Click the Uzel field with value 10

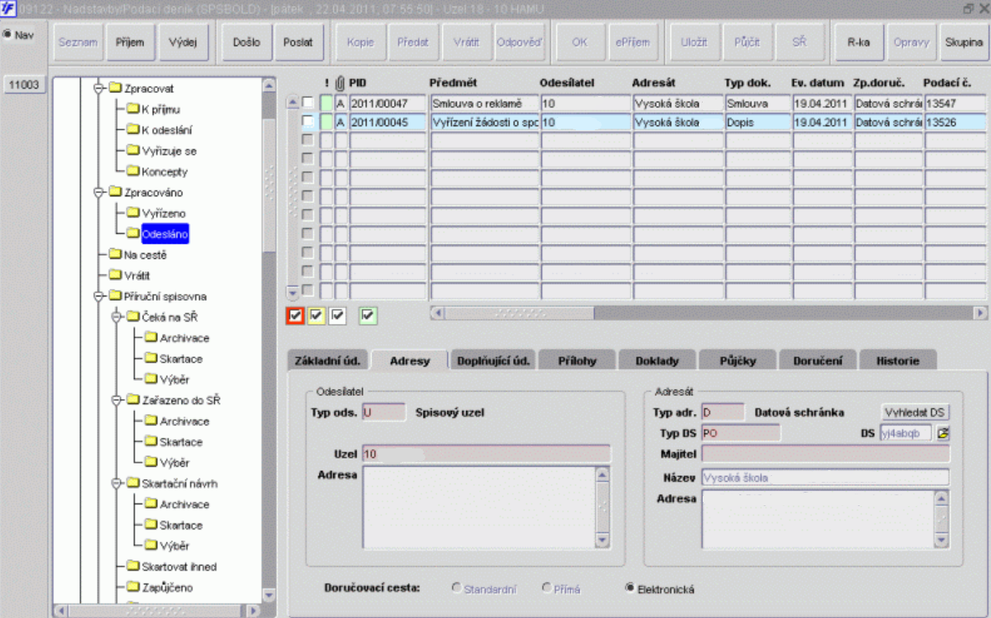486,453
